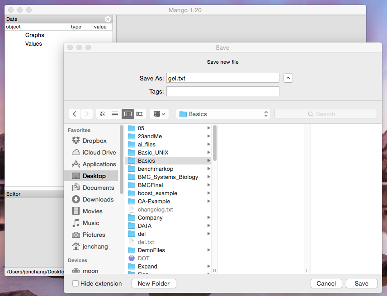This screenshot has width=387, height=296.
Task: Open the item arrangement dropdown
Action: click(x=159, y=114)
